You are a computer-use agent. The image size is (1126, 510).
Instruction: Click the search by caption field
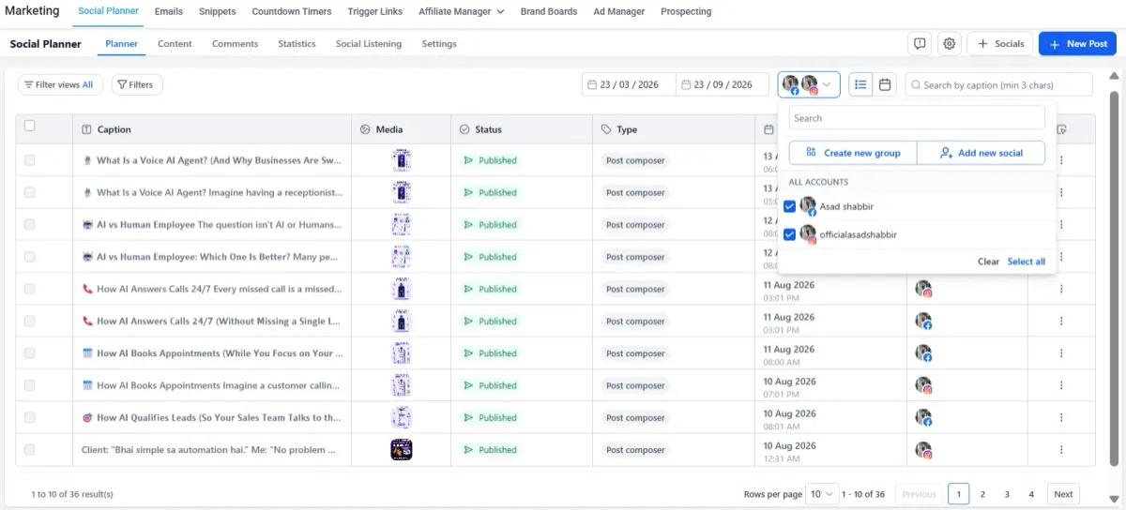point(999,84)
